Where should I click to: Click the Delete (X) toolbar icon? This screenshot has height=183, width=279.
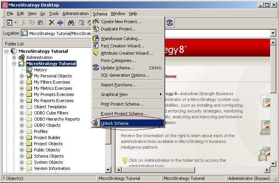[x=52, y=23]
